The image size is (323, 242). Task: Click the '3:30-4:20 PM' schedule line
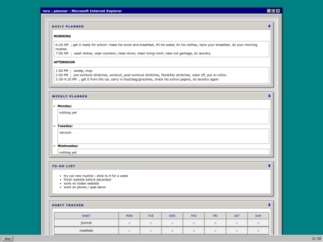[138, 79]
